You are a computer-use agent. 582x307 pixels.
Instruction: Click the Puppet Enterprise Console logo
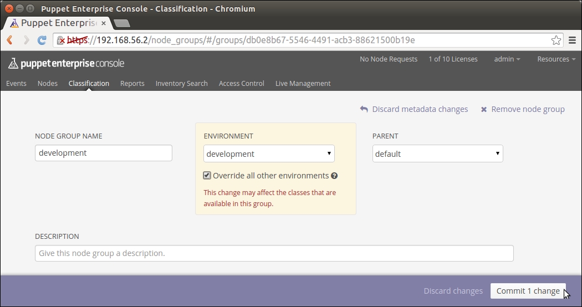pyautogui.click(x=66, y=63)
